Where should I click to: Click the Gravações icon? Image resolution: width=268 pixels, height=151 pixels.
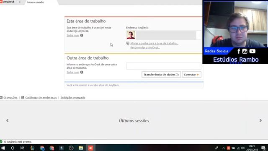tap(1, 97)
